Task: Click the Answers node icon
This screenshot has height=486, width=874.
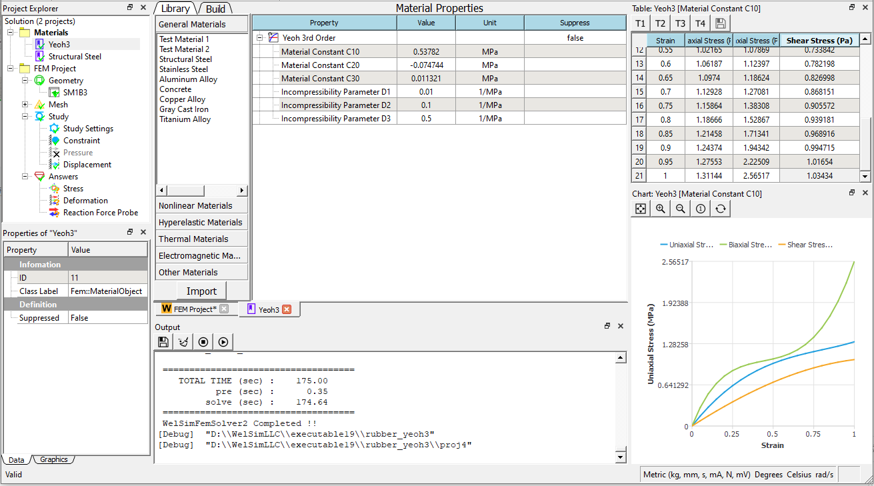Action: coord(40,177)
